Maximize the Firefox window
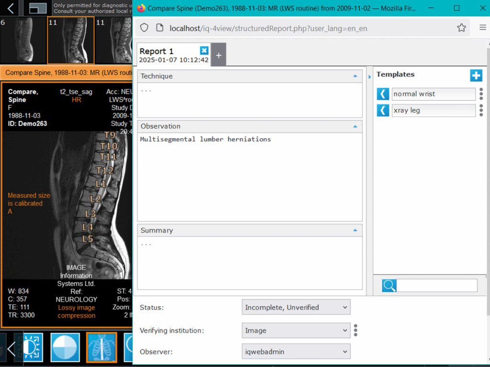This screenshot has height=367, width=490. [x=457, y=8]
